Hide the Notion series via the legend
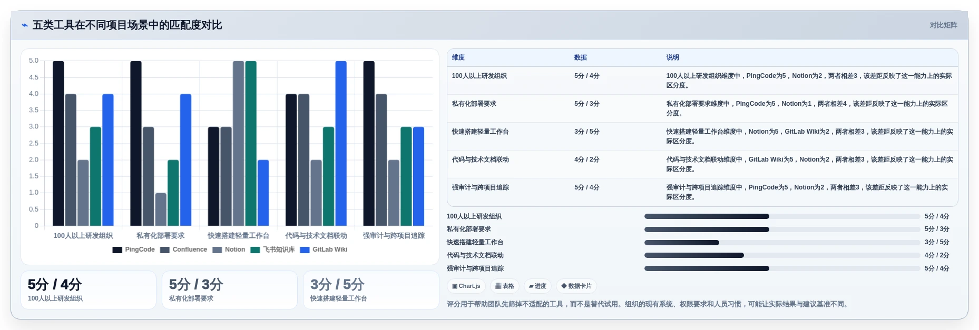 229,249
